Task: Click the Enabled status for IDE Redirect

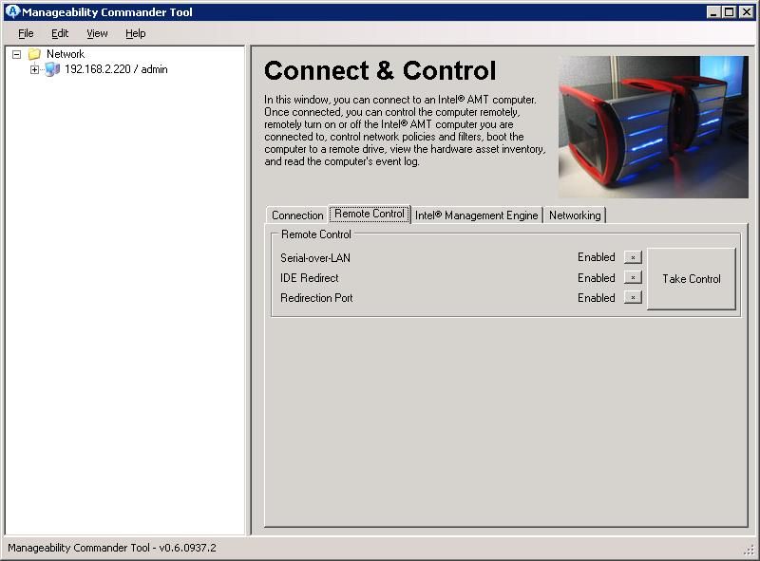Action: click(x=597, y=278)
